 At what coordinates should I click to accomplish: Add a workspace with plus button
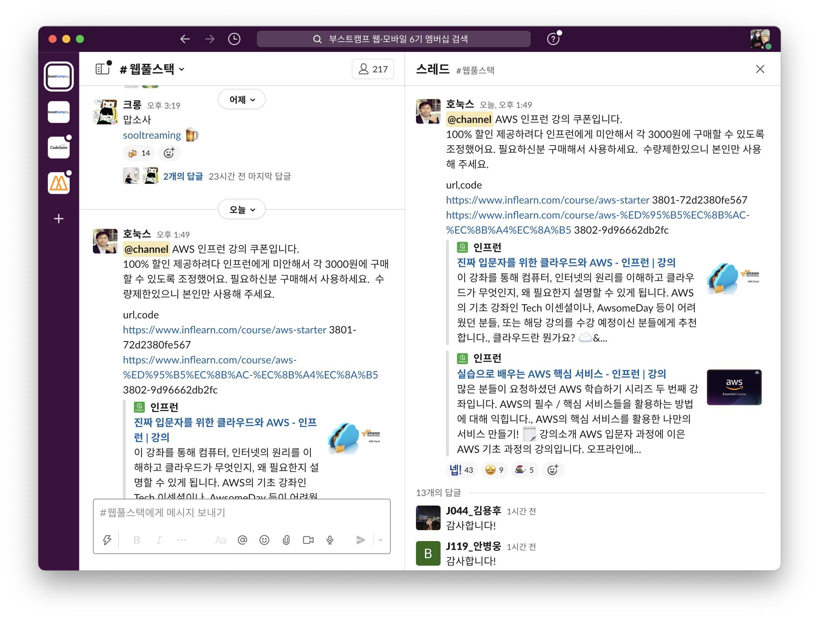(x=58, y=219)
